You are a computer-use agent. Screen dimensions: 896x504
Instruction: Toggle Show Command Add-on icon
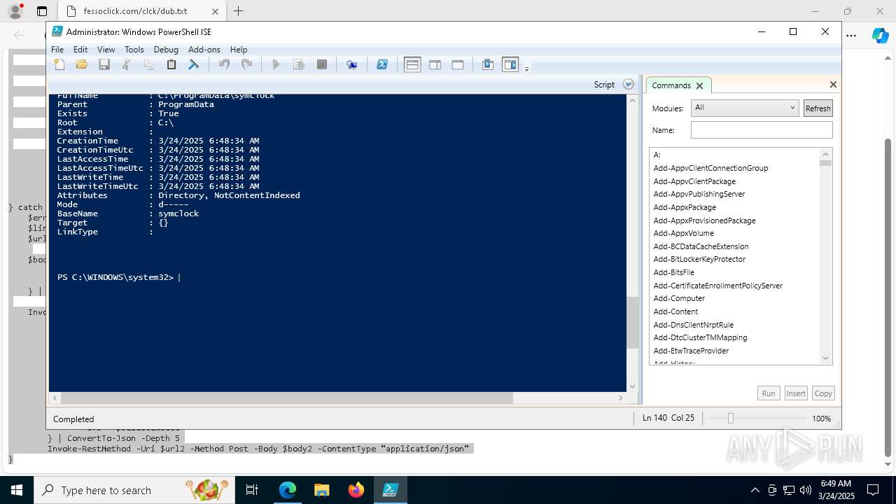(x=510, y=64)
